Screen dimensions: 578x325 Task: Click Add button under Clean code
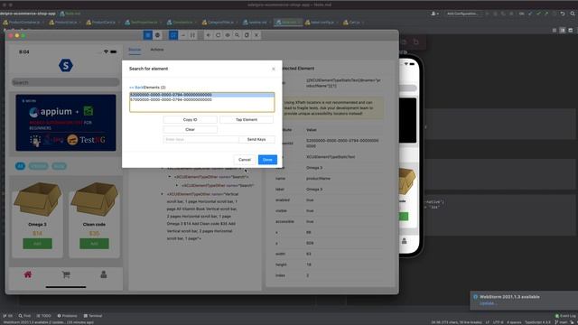pyautogui.click(x=94, y=244)
